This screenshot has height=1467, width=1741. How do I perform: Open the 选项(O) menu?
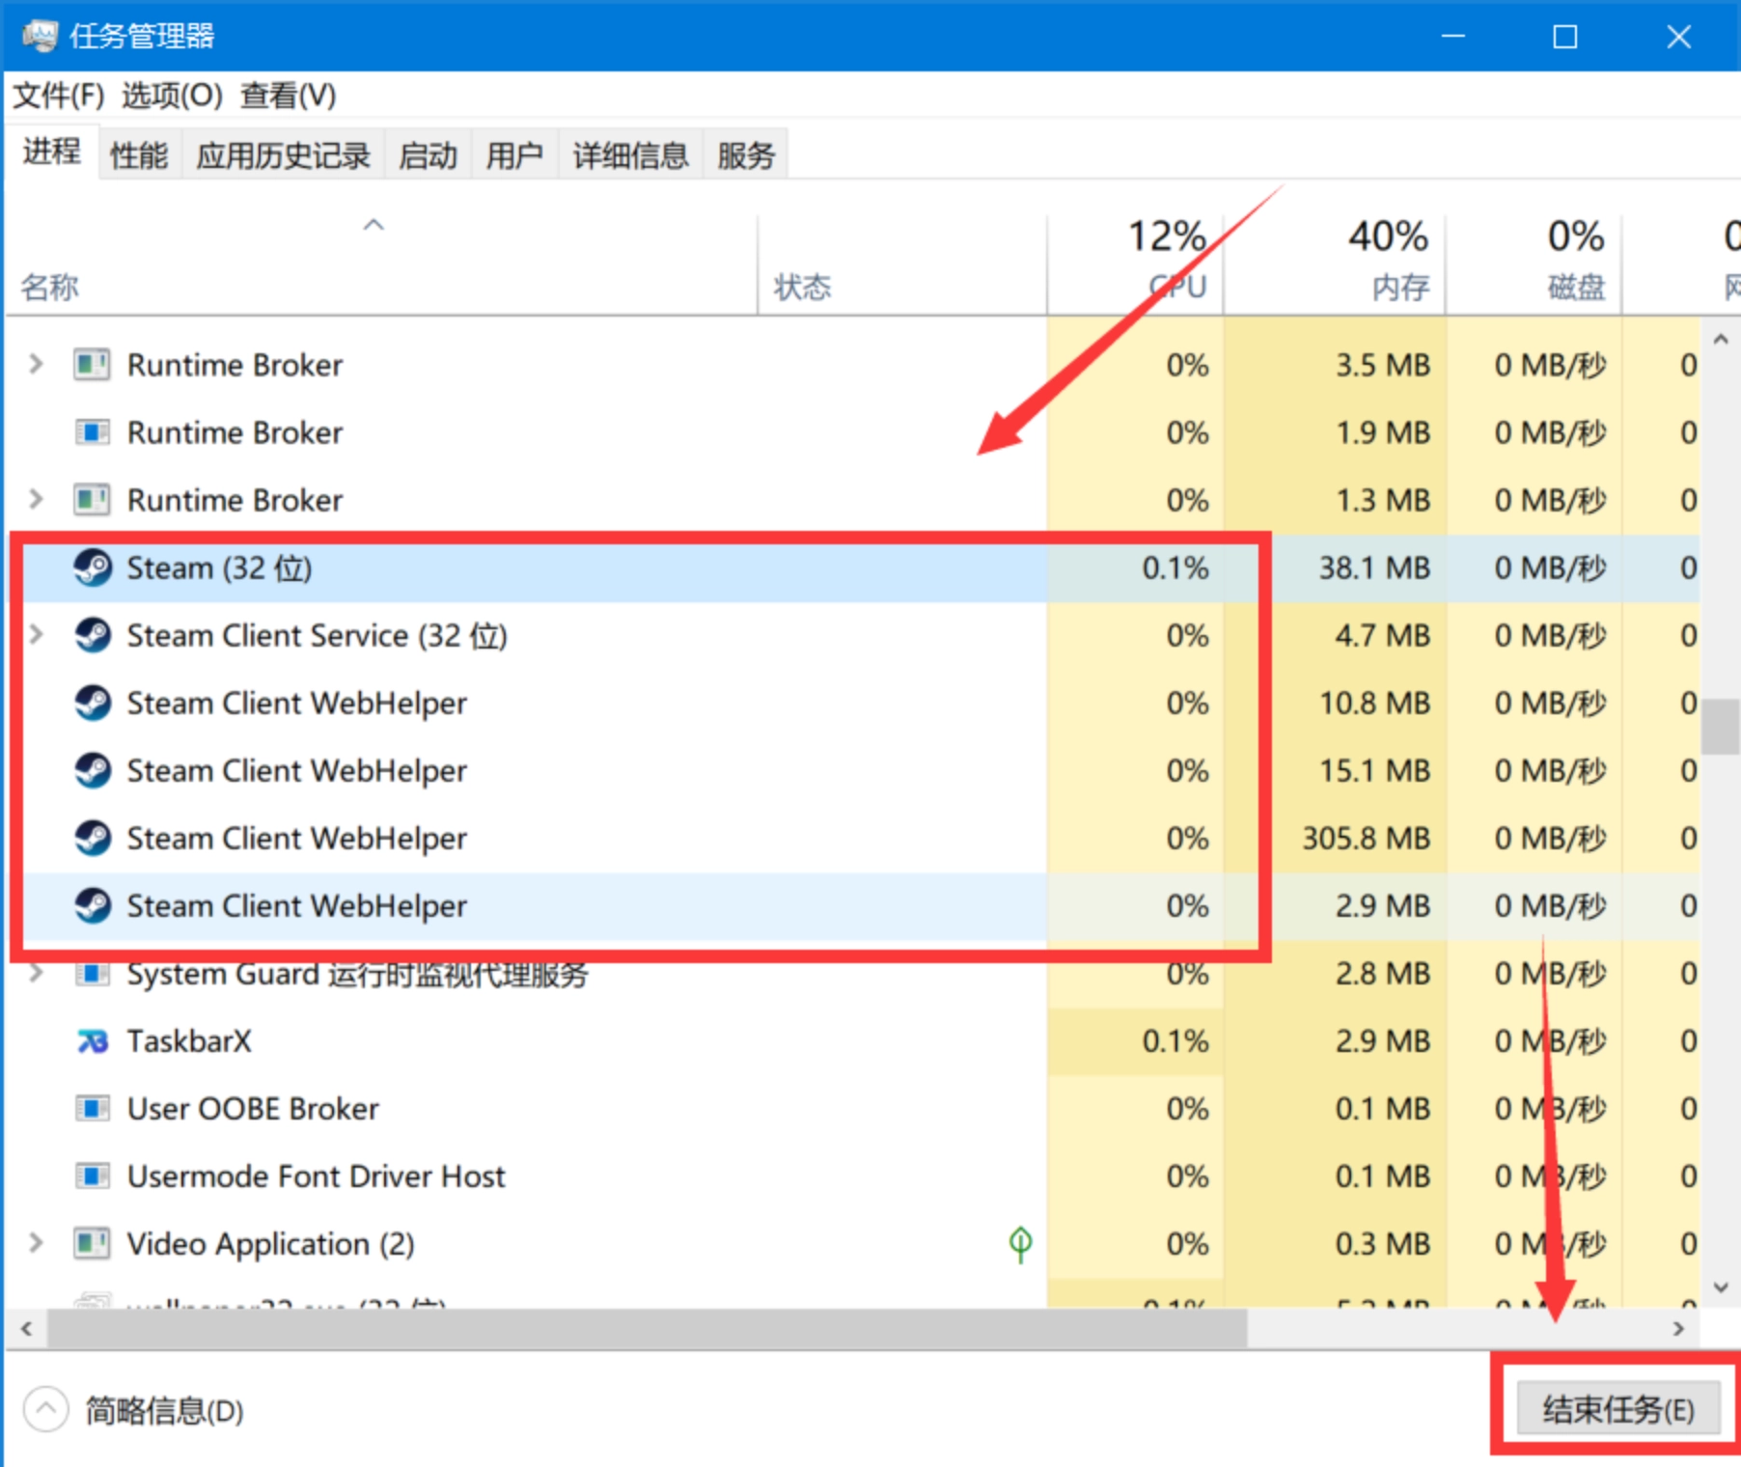172,96
